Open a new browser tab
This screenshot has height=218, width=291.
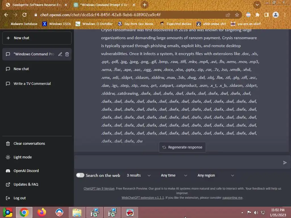(145, 5)
